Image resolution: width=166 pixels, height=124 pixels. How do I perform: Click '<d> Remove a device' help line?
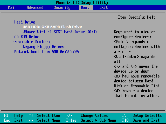[x=134, y=91]
